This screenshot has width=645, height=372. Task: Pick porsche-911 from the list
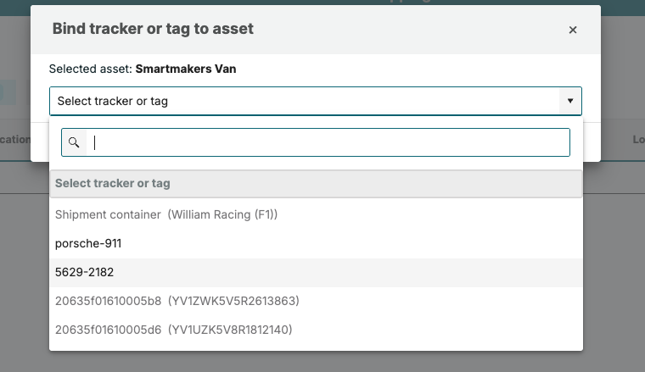(88, 243)
